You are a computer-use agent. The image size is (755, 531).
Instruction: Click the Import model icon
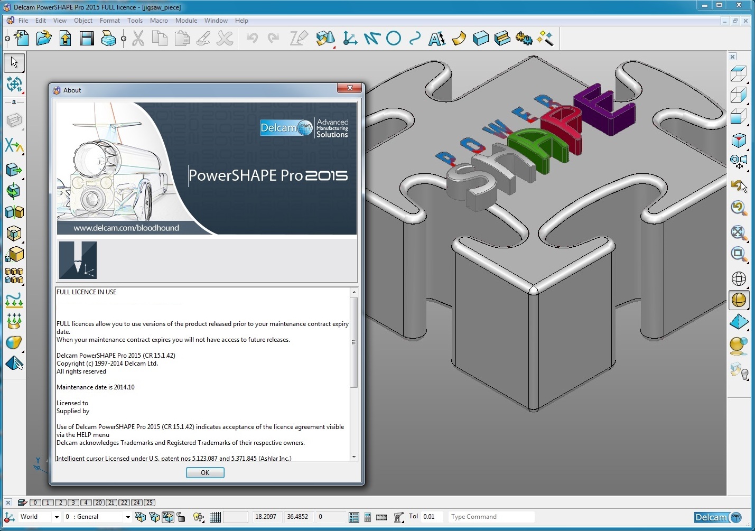(x=66, y=38)
